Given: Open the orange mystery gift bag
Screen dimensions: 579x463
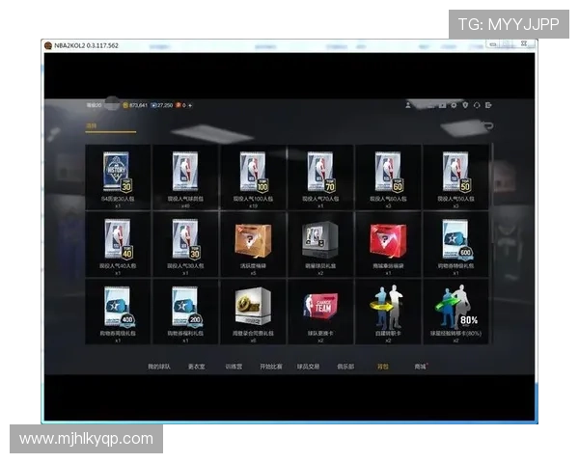Looking at the screenshot, I should point(253,245).
